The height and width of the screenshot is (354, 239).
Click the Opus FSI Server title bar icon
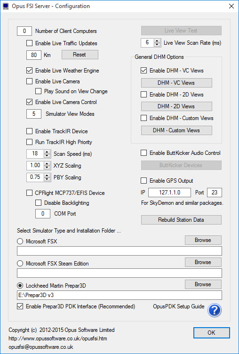tap(6, 6)
